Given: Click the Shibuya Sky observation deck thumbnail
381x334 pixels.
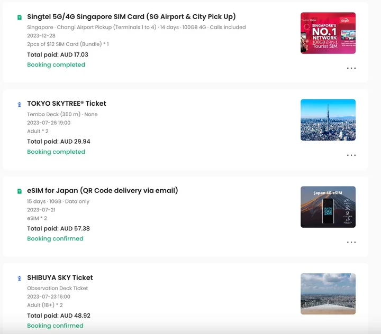Looking at the screenshot, I should (x=328, y=293).
